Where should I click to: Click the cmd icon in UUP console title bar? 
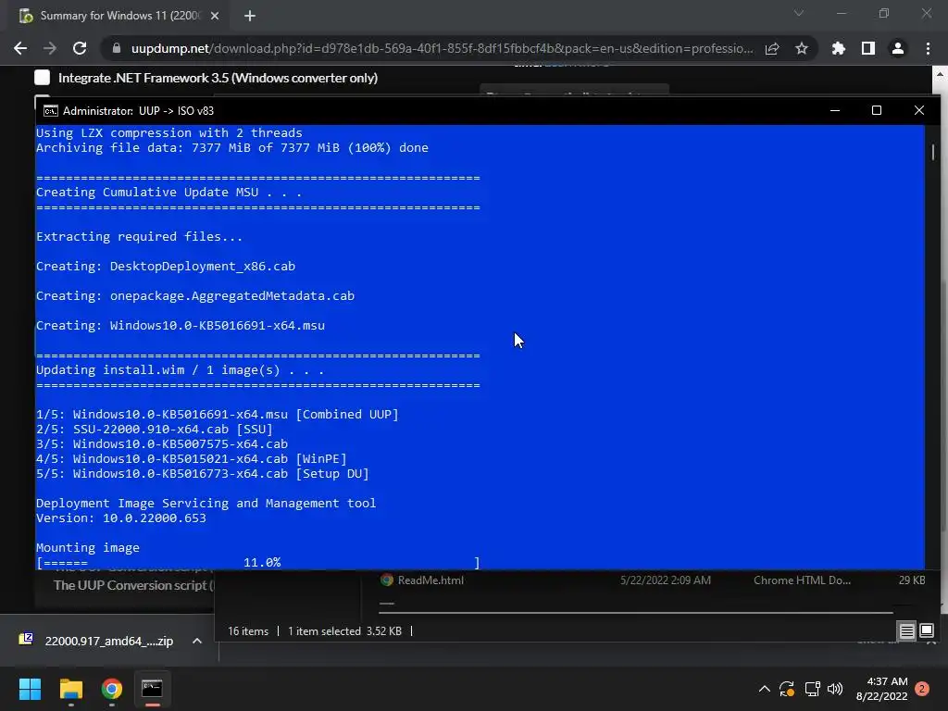coord(51,111)
